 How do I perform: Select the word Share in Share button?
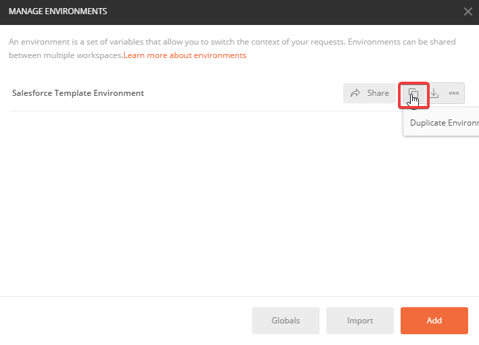pyautogui.click(x=378, y=93)
